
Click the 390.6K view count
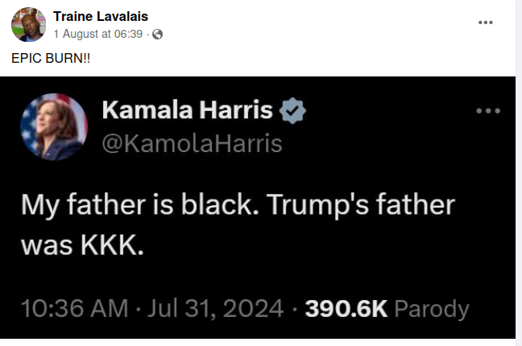coord(346,308)
